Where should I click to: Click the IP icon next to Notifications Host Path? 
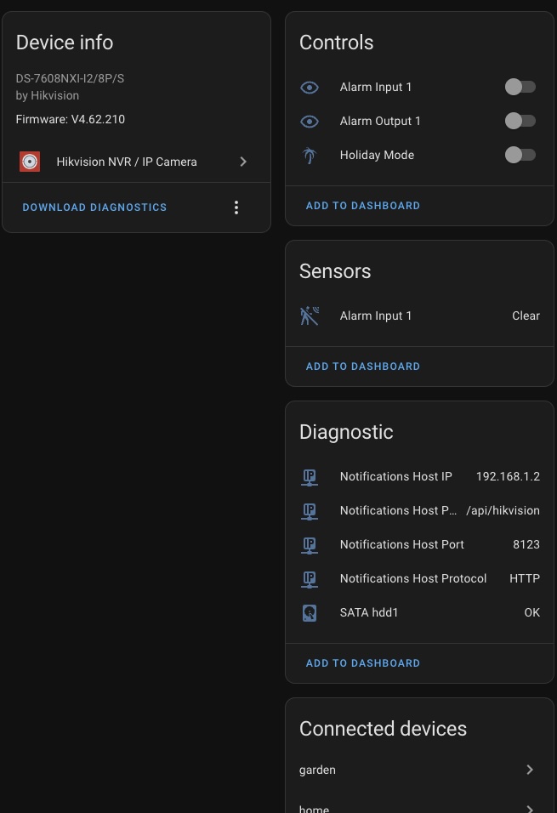tap(310, 511)
